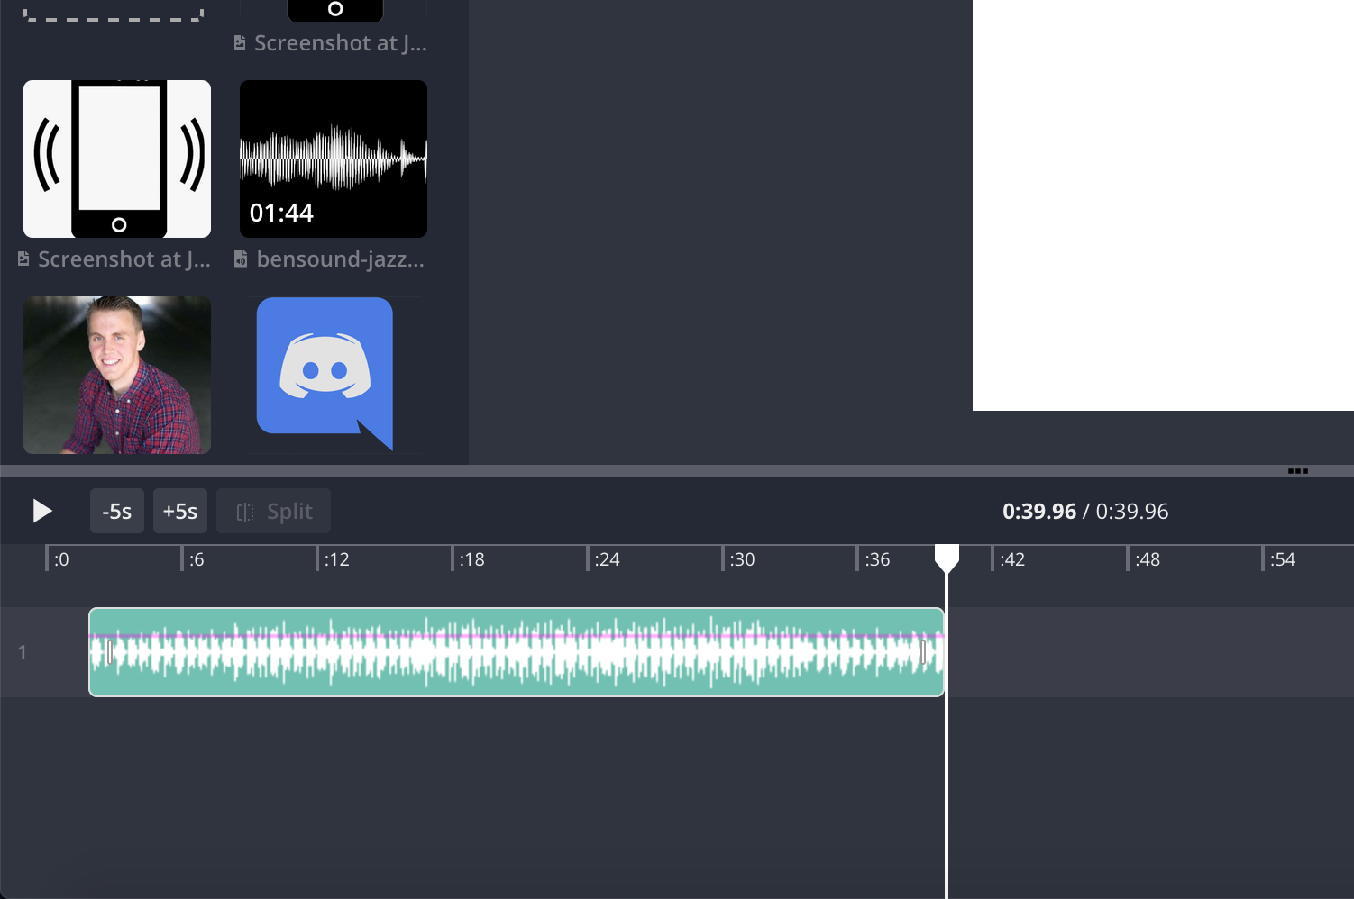Viewport: 1354px width, 899px height.
Task: Select the vibrating phone image thumbnail
Action: [117, 159]
